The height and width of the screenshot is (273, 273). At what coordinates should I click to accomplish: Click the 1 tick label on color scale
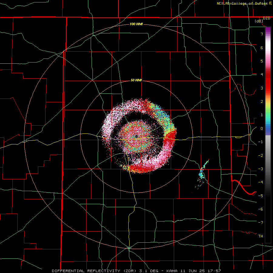pos(262,115)
